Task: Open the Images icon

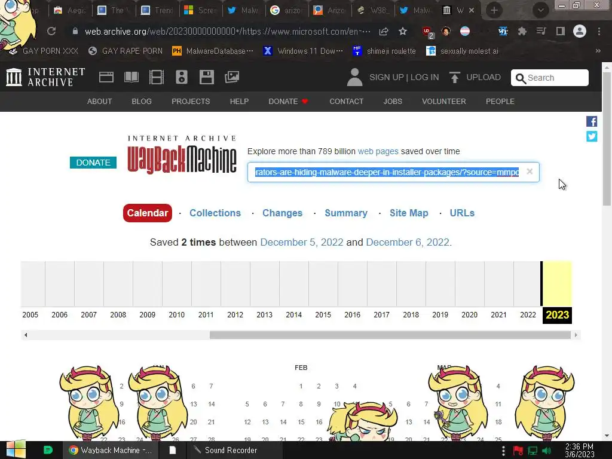Action: [232, 77]
